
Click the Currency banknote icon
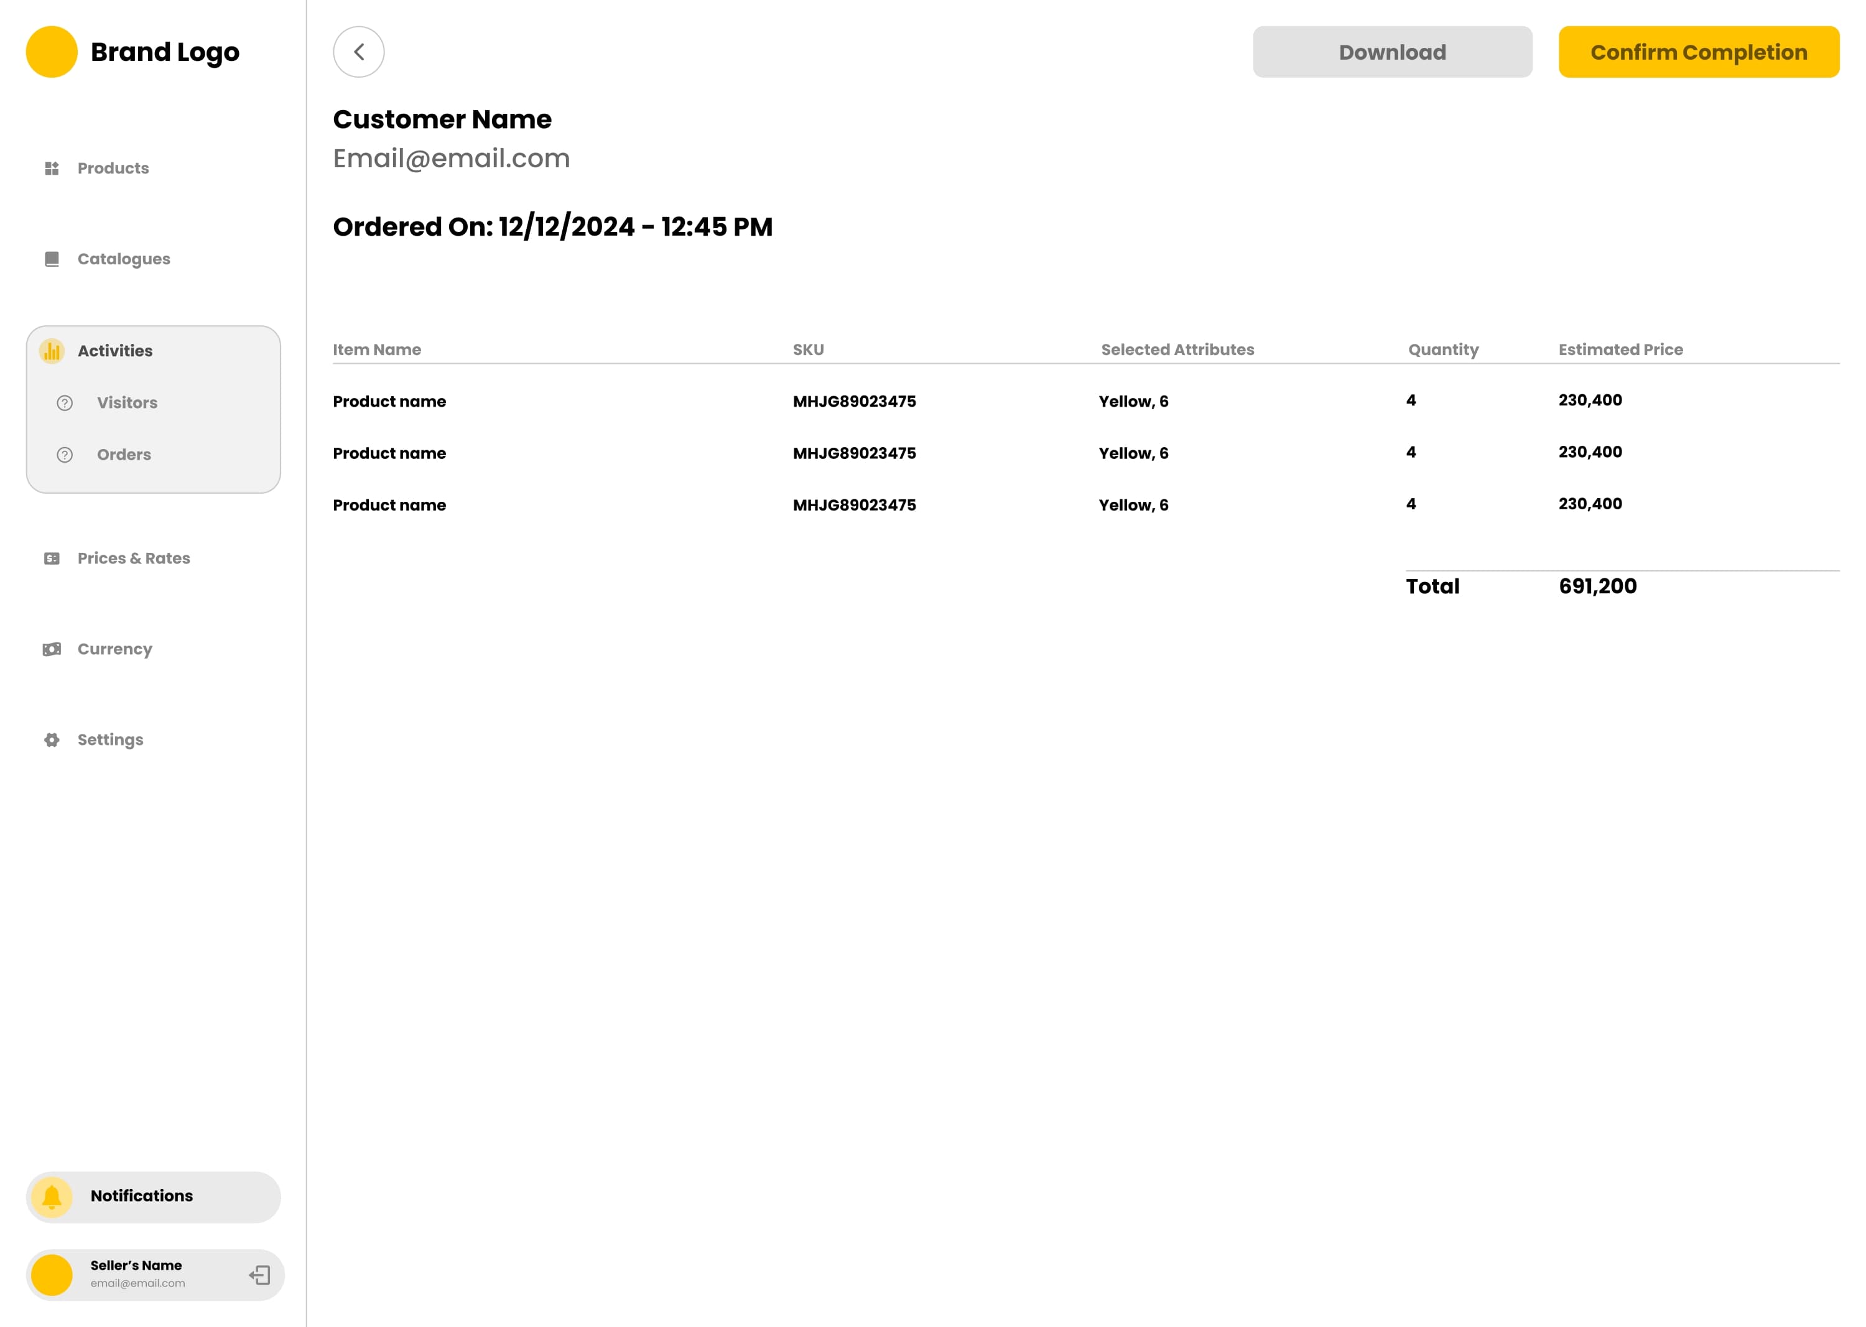click(x=52, y=649)
